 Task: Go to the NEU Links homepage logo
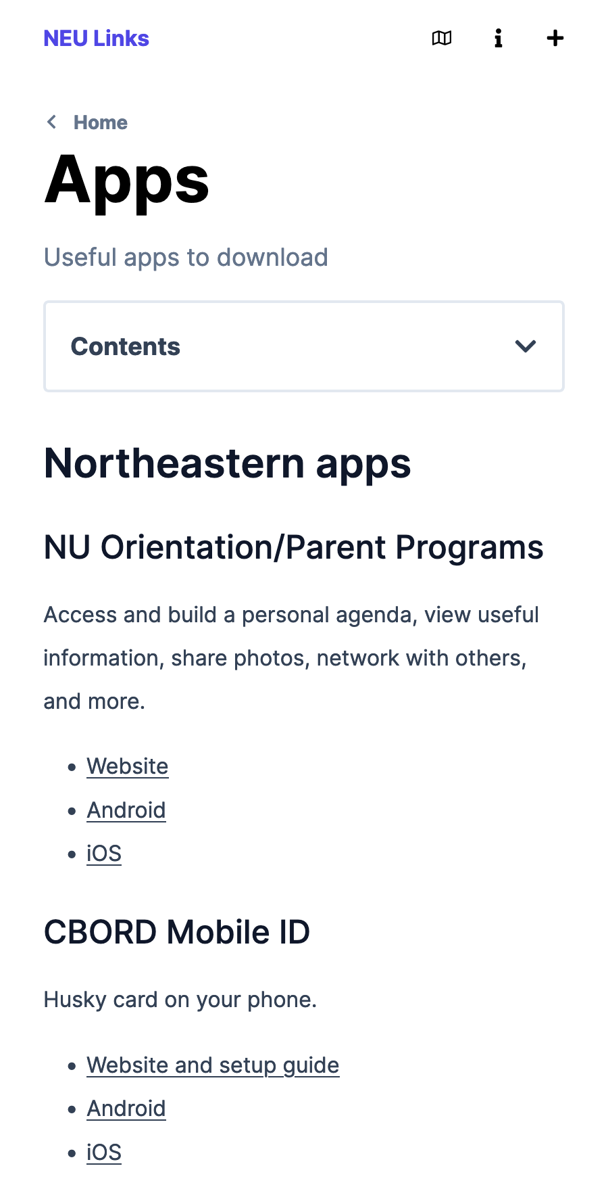[x=96, y=39]
